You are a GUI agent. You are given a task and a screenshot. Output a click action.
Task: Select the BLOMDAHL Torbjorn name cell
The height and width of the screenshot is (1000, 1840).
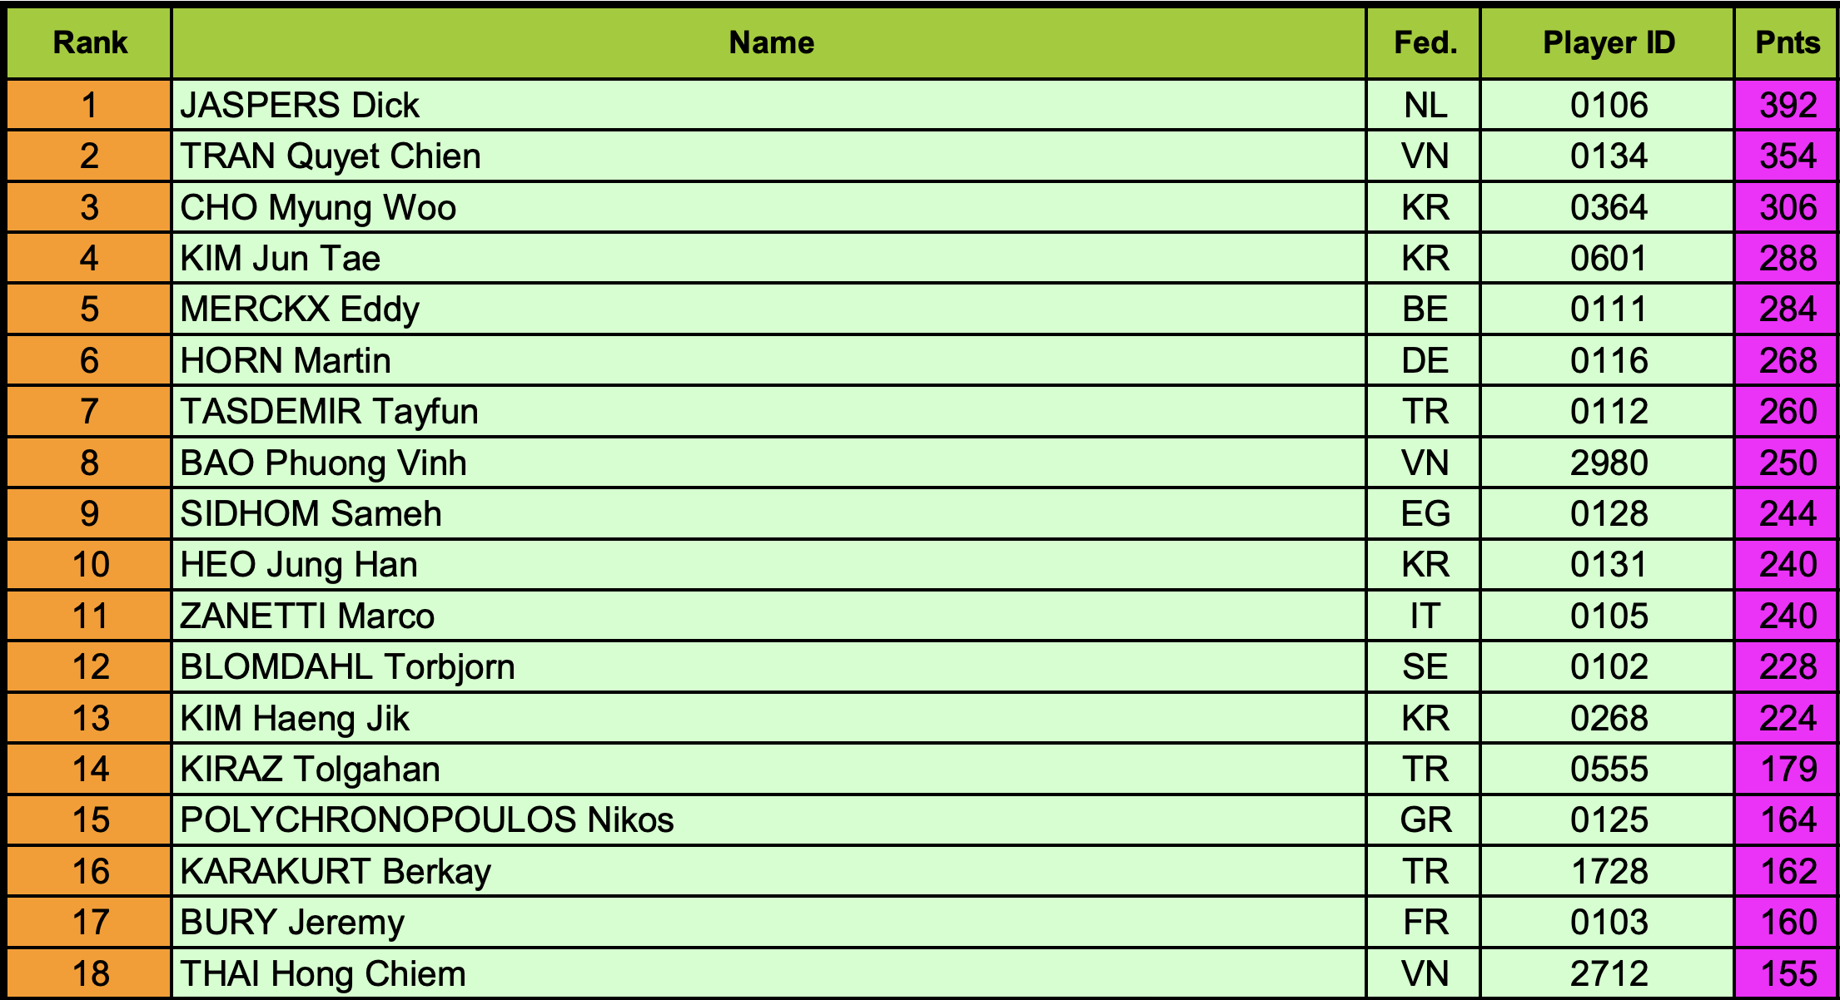(x=769, y=667)
